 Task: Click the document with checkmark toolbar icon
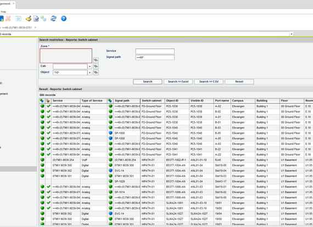[x=36, y=19]
